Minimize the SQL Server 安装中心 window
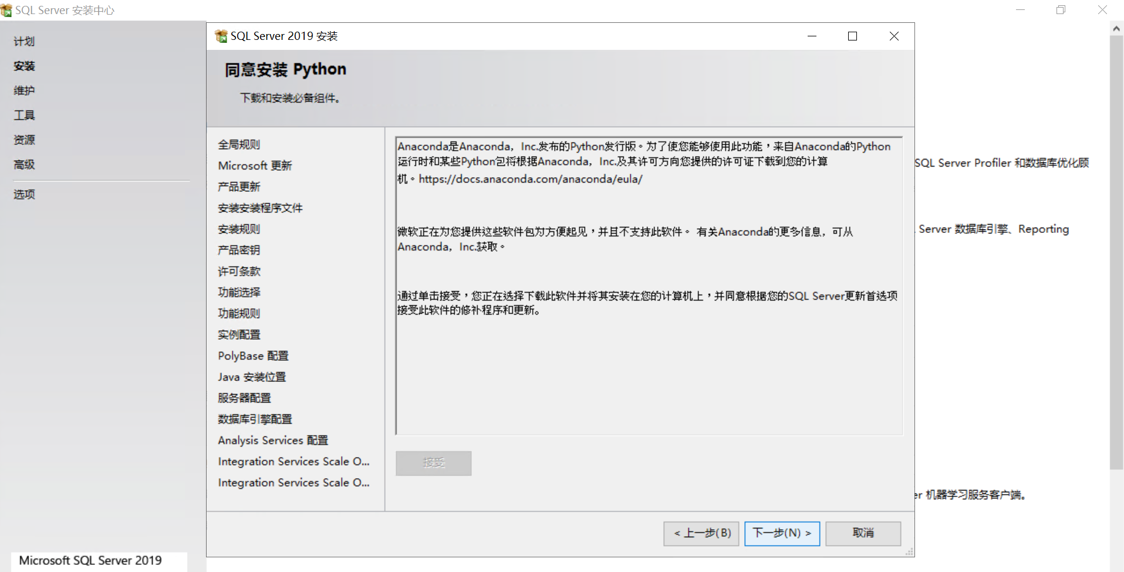This screenshot has height=572, width=1124. [x=1021, y=10]
